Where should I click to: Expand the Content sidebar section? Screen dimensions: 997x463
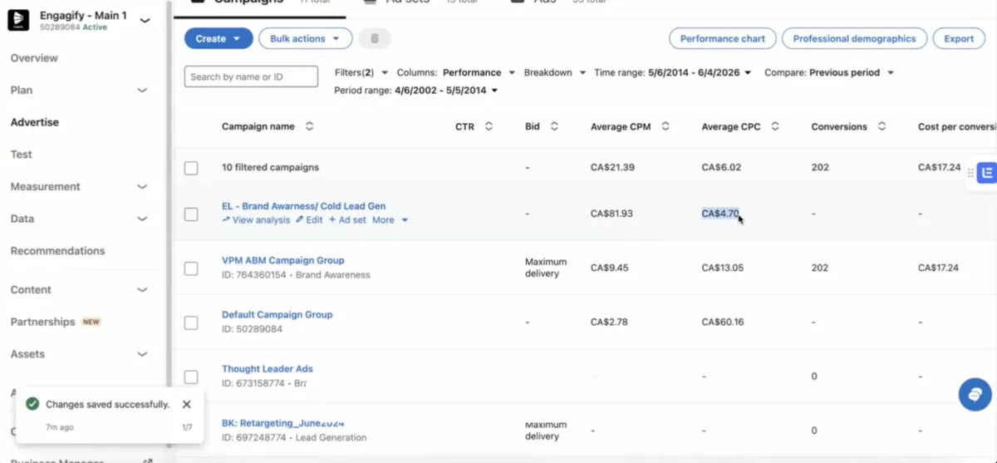pos(142,290)
